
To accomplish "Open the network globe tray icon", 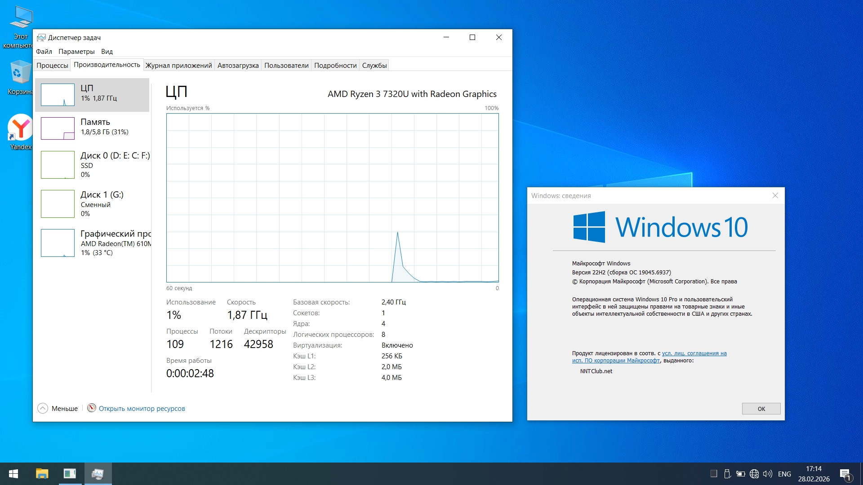I will (754, 474).
